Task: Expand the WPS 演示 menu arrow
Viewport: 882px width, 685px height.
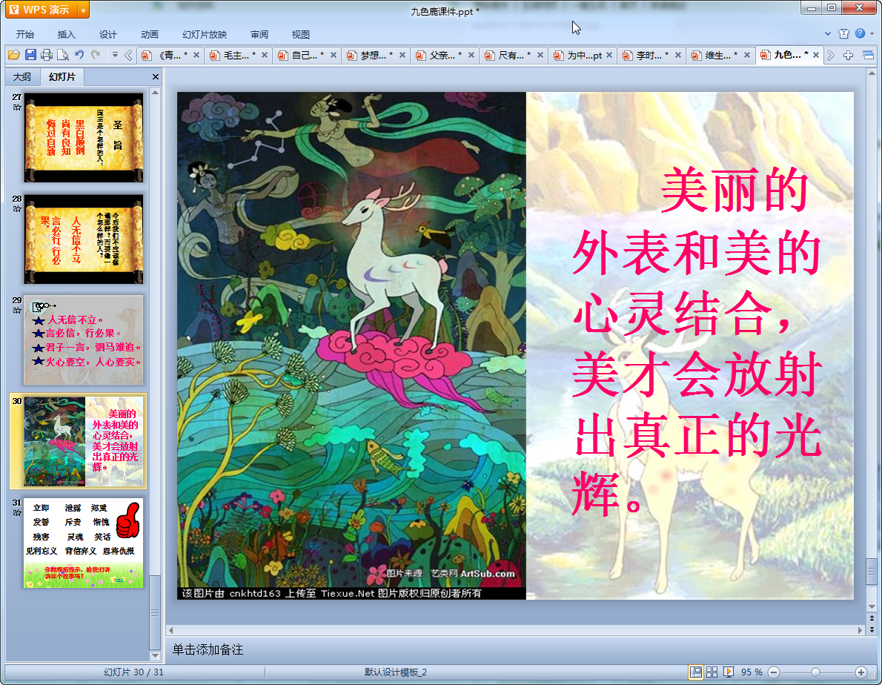Action: pyautogui.click(x=83, y=10)
